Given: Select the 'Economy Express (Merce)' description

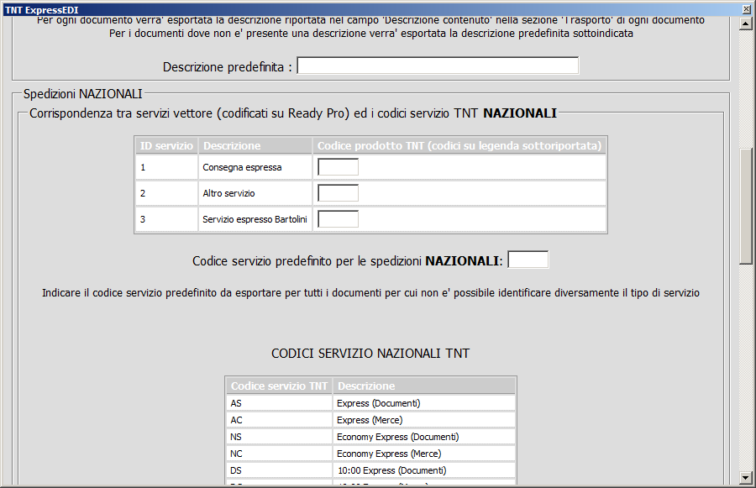Looking at the screenshot, I should (424, 454).
